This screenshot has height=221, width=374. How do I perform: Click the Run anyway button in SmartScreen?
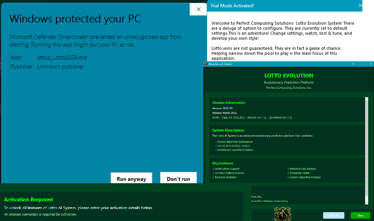click(x=131, y=178)
